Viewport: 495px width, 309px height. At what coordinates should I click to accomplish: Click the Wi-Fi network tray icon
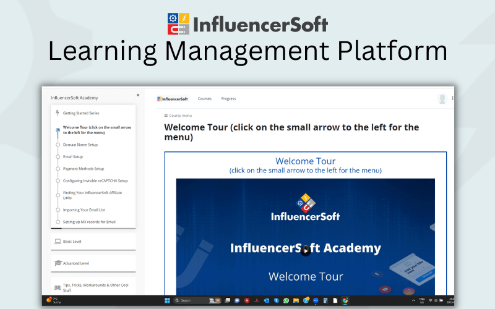(430, 300)
